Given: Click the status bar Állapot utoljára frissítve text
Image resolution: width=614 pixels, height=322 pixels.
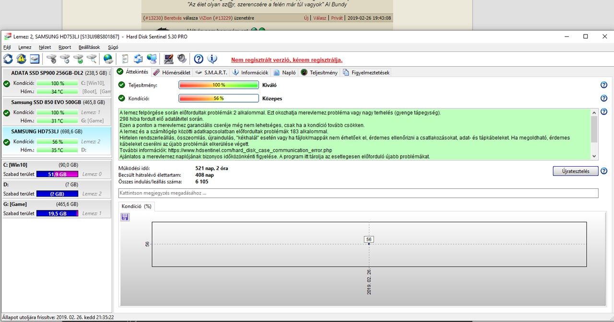Looking at the screenshot, I should 58,317.
